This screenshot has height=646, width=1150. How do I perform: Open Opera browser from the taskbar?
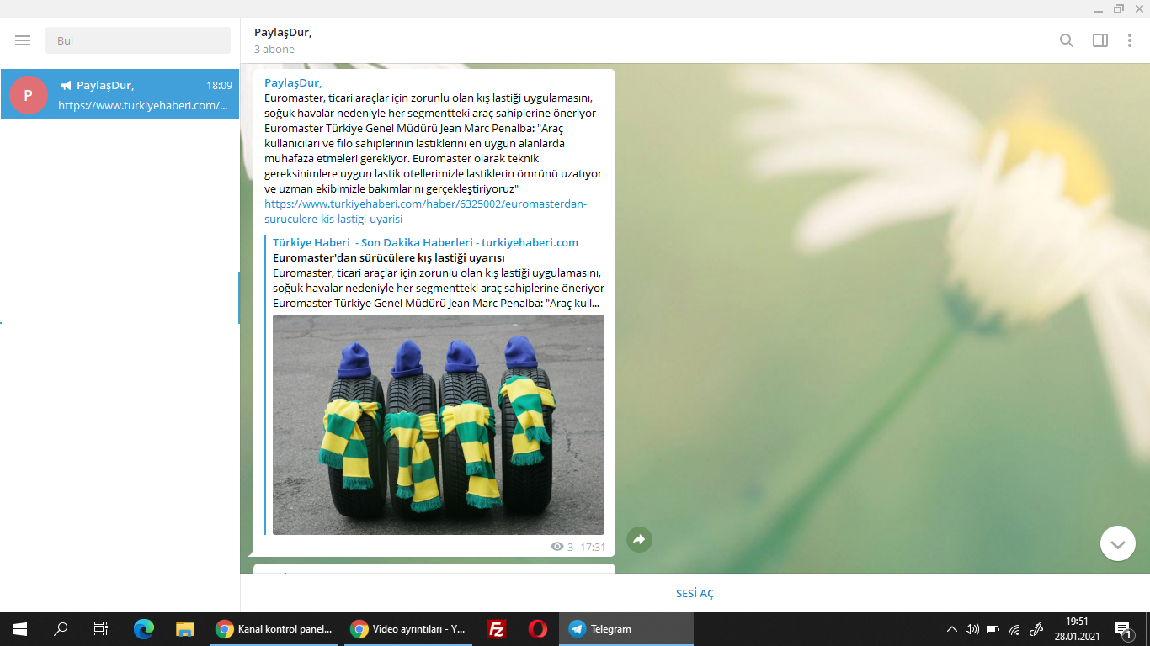[x=537, y=629]
